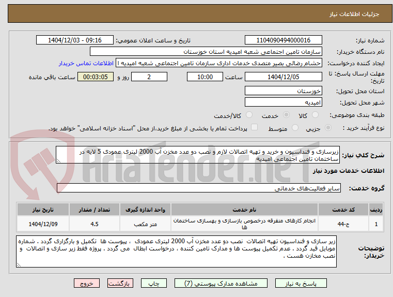Open buyer contact info link اطلاعات تماس خریدار
Screen dimensions: 393x297
click(x=86, y=63)
